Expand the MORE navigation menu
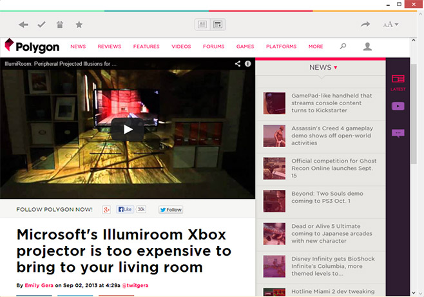The width and height of the screenshot is (424, 297). click(316, 46)
